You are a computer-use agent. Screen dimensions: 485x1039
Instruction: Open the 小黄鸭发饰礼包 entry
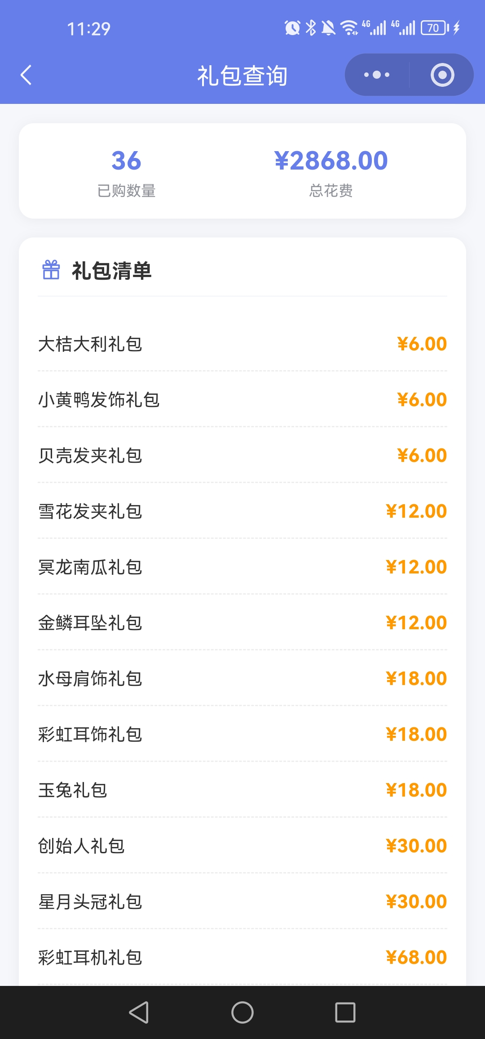coord(242,400)
